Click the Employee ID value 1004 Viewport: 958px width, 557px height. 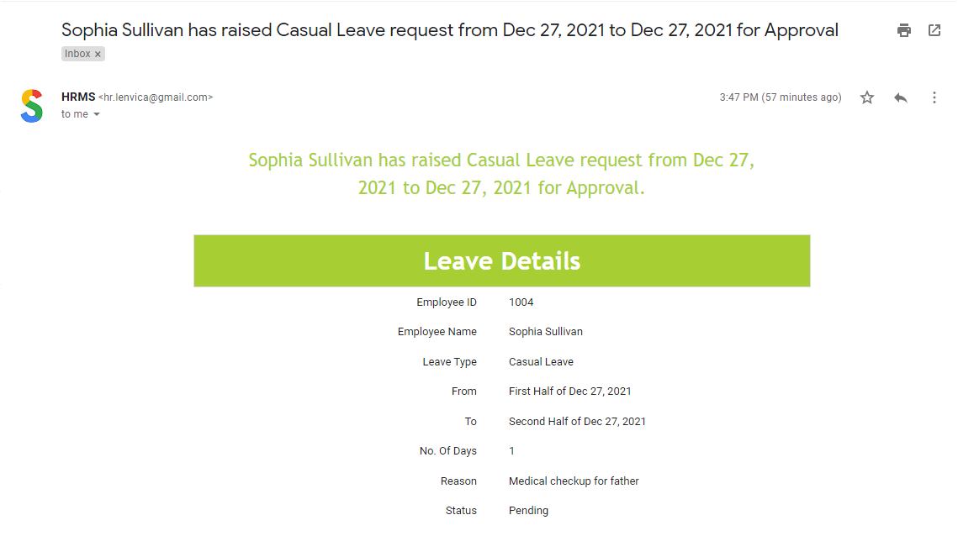[521, 302]
